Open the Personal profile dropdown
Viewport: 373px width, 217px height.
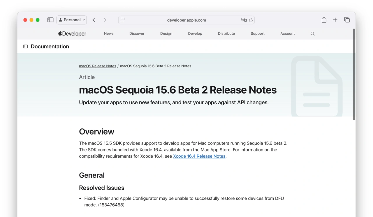click(72, 20)
